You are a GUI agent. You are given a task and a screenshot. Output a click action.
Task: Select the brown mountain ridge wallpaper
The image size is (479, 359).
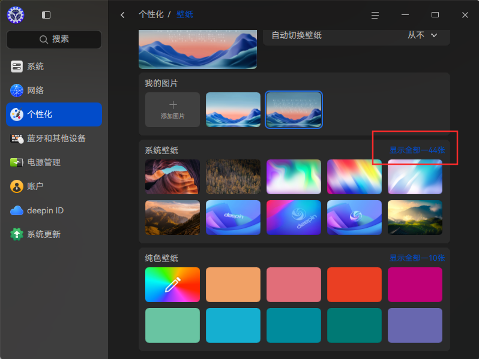point(173,218)
